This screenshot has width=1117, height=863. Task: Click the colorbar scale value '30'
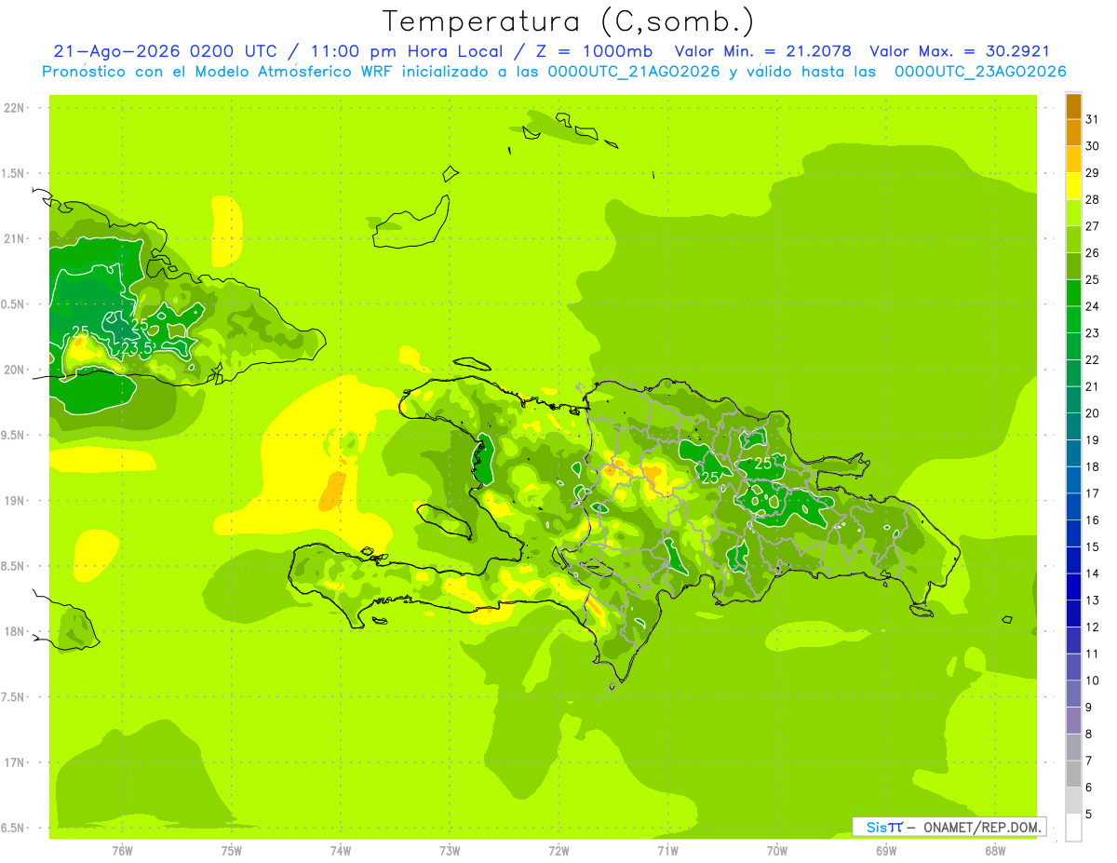click(1092, 146)
